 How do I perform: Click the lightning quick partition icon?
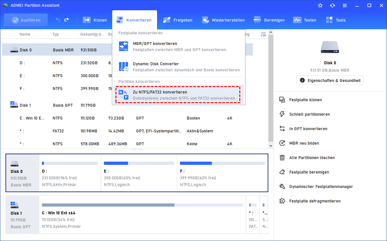point(282,114)
